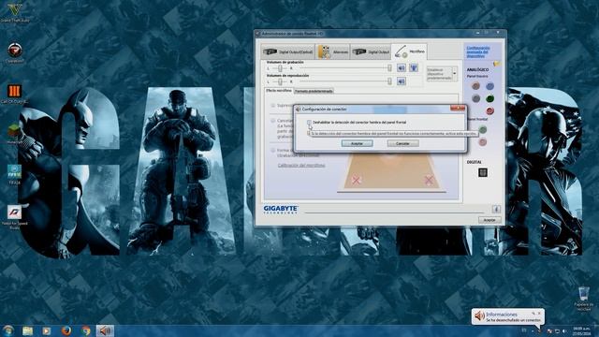This screenshot has height=337, width=599.
Task: Click the playback L/R balance slider
Action: [280, 81]
